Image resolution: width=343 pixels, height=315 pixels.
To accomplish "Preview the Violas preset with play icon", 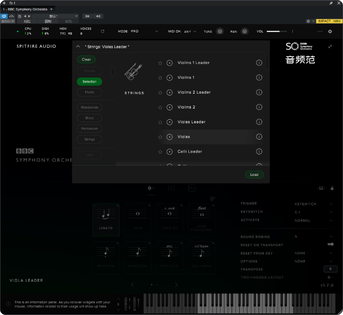I will pos(170,137).
